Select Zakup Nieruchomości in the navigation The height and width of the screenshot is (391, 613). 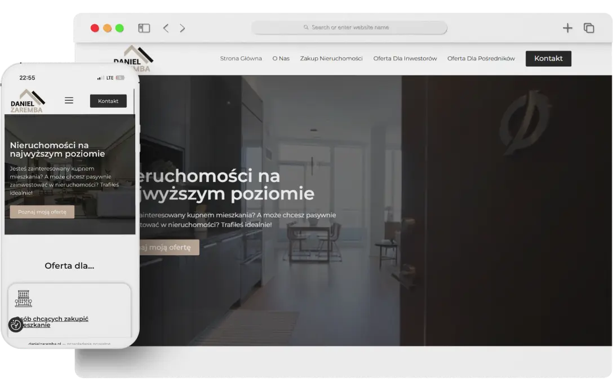click(x=331, y=59)
